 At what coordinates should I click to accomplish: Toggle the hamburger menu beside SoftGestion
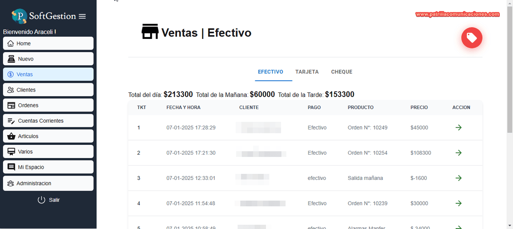tap(83, 16)
